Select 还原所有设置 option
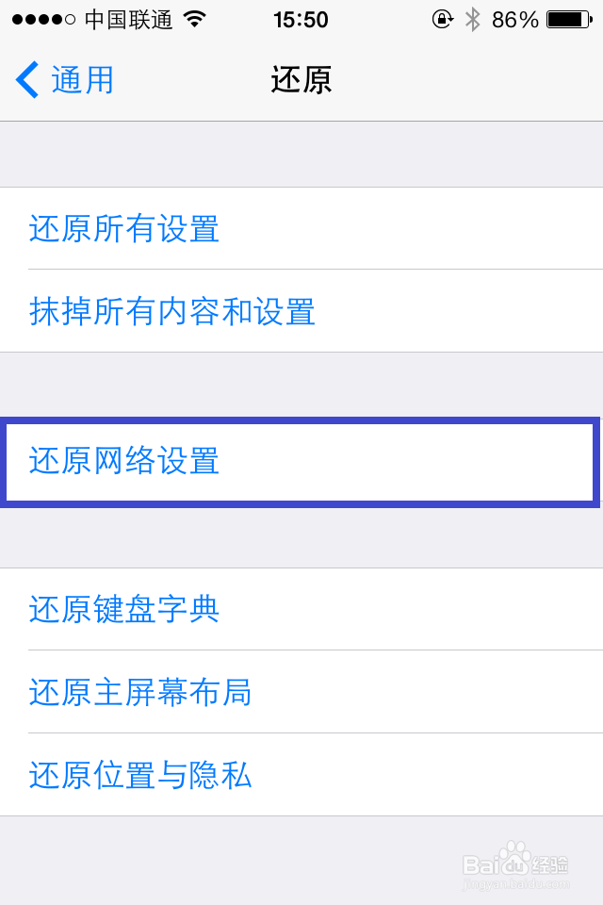This screenshot has height=905, width=603. tap(122, 229)
